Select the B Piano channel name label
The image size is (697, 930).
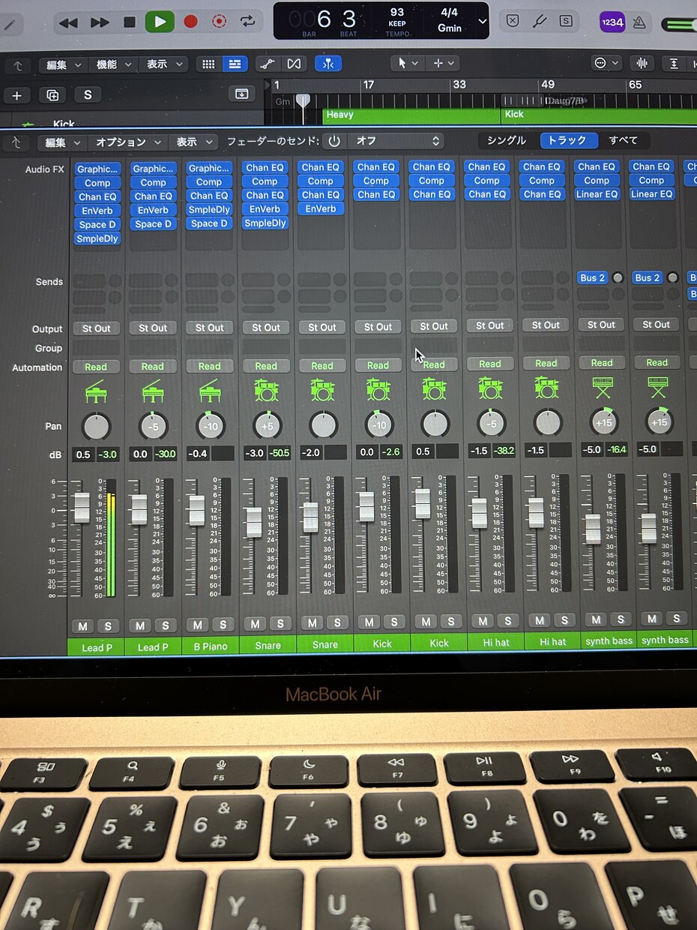tap(210, 646)
